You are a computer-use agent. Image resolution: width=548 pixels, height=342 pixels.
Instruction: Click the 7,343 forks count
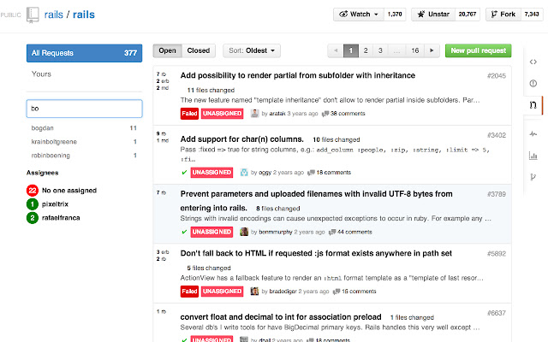[532, 15]
